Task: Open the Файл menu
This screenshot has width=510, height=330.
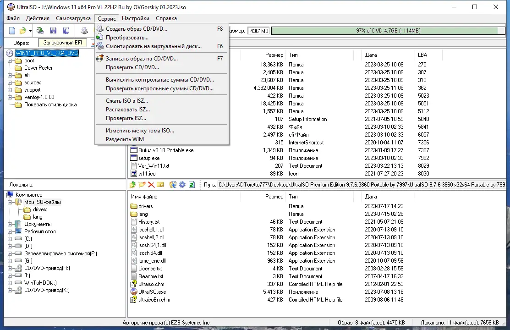Action: tap(13, 18)
